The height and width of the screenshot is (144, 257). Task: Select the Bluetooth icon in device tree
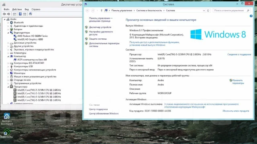[x=12, y=22]
